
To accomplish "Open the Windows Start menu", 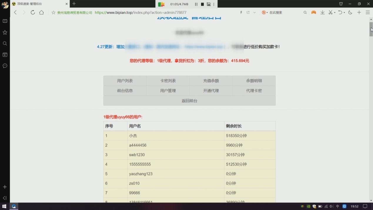I will tap(4, 206).
